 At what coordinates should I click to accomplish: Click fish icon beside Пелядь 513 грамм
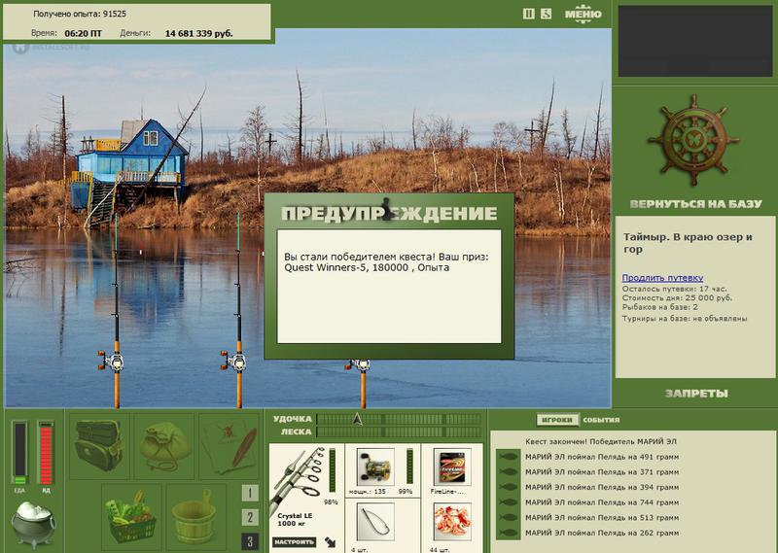coord(508,518)
